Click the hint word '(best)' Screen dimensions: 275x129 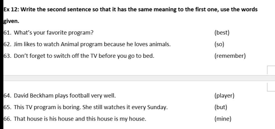tap(222, 33)
